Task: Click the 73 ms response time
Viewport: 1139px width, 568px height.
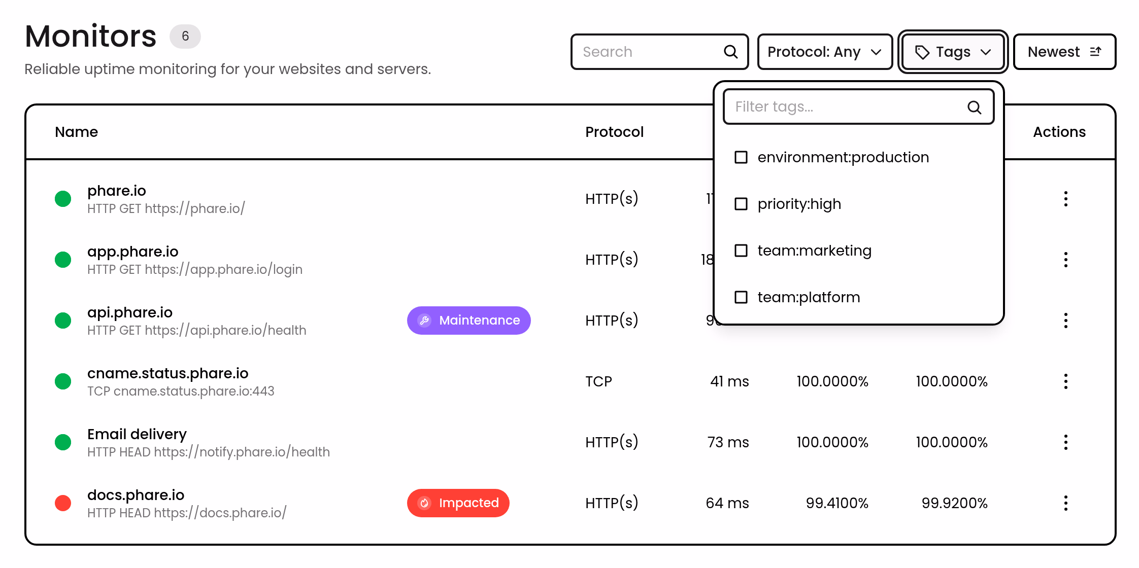Action: coord(728,442)
